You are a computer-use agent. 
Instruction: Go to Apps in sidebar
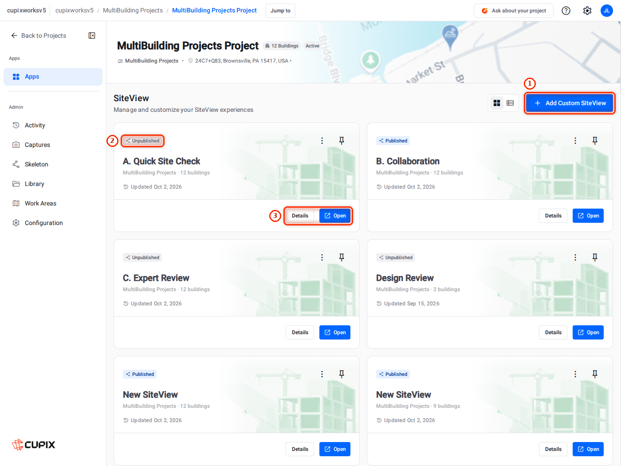point(53,77)
